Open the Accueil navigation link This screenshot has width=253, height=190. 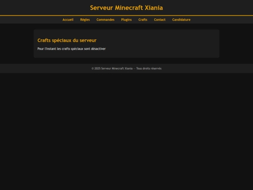pos(68,20)
